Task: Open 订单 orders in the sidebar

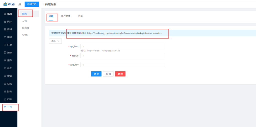Action: coord(8,45)
